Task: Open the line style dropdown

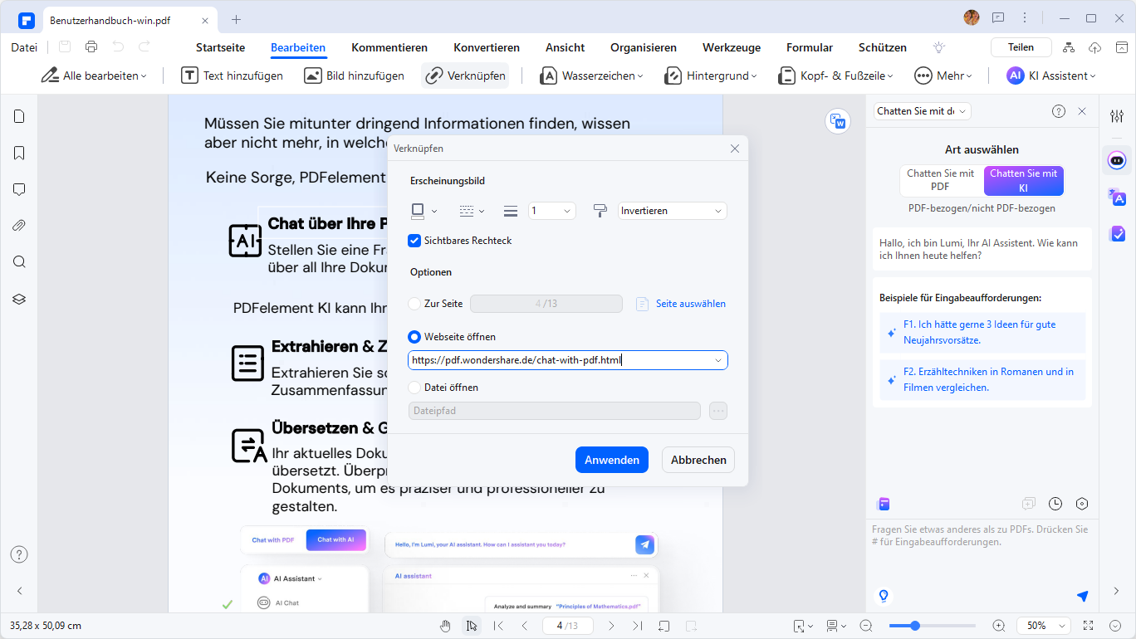Action: click(472, 211)
